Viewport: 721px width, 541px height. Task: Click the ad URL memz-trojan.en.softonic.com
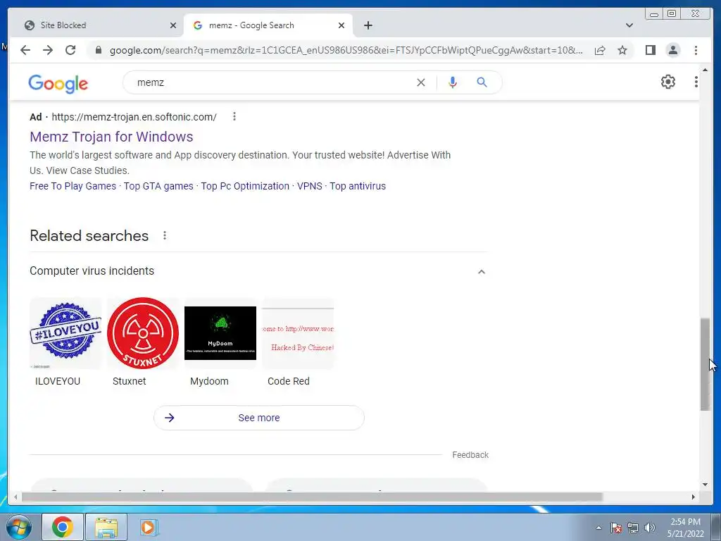[x=134, y=117]
